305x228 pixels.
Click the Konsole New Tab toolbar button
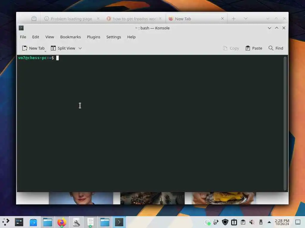[33, 48]
